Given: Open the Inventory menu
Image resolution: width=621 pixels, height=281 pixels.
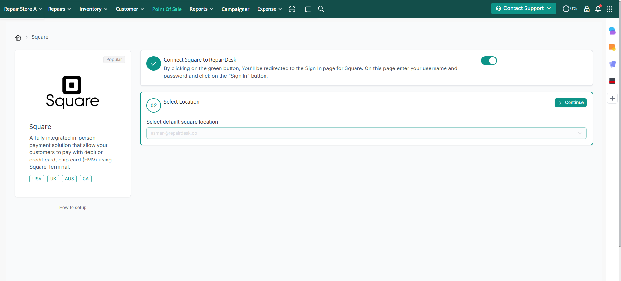Looking at the screenshot, I should (93, 9).
